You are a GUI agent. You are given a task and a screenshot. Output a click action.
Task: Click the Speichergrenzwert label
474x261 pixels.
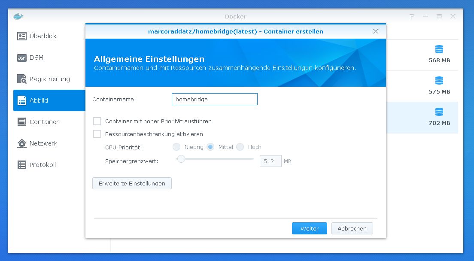(132, 161)
